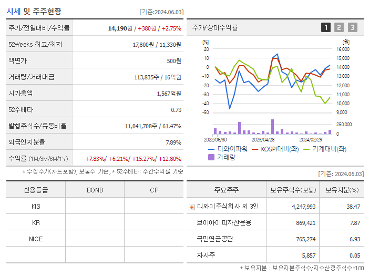The width and height of the screenshot is (369, 276).
Task: Click the BOND column header
Action: tap(95, 190)
